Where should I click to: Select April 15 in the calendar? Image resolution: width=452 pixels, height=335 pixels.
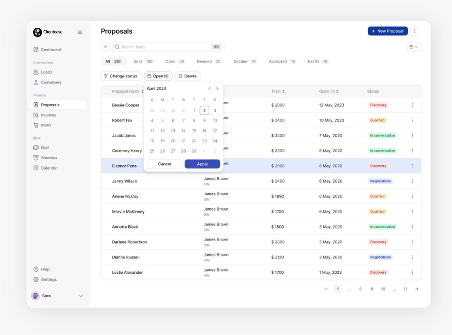pos(194,131)
